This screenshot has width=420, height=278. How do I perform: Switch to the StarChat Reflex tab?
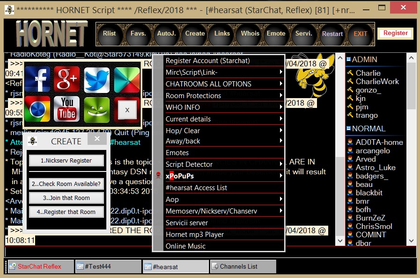[x=41, y=266]
